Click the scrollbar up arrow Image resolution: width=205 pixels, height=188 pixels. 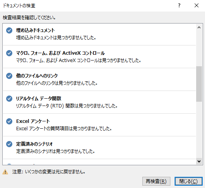[x=199, y=27]
